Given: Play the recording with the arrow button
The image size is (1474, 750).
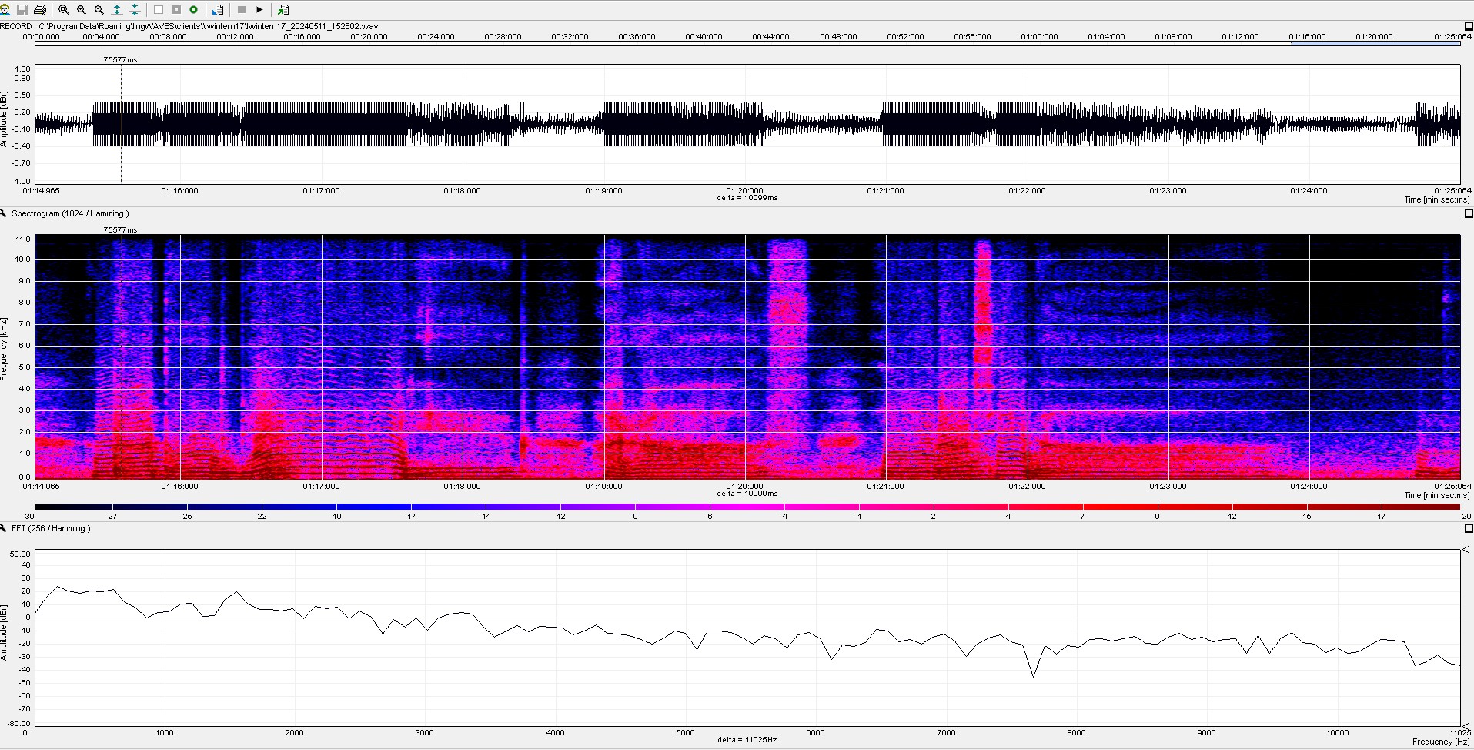Looking at the screenshot, I should pos(259,10).
